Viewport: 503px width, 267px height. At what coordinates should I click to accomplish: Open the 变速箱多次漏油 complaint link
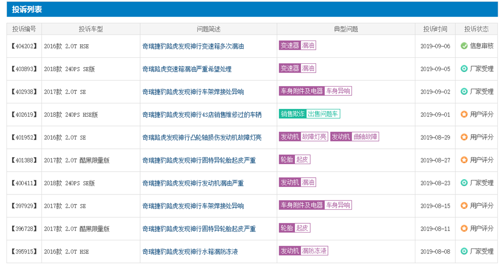coord(199,47)
